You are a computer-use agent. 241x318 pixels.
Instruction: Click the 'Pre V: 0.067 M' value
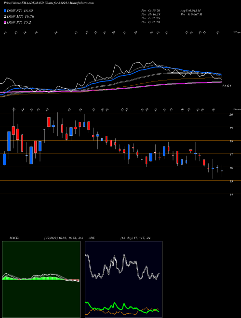click(191, 14)
